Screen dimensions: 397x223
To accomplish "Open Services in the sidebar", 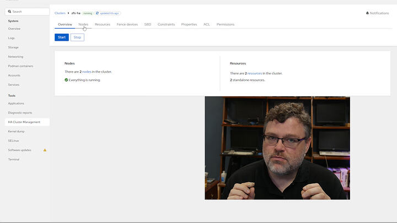I will pos(13,85).
